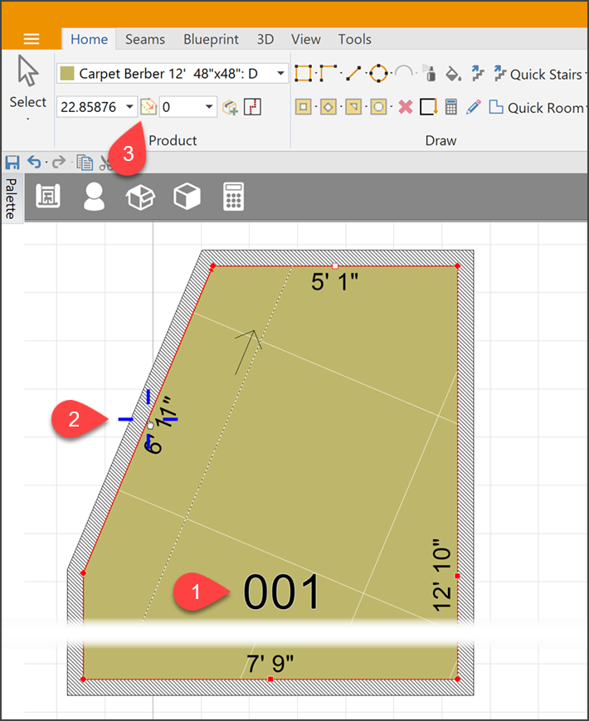Open the offset value 0 dropdown
Image resolution: width=589 pixels, height=721 pixels.
209,107
